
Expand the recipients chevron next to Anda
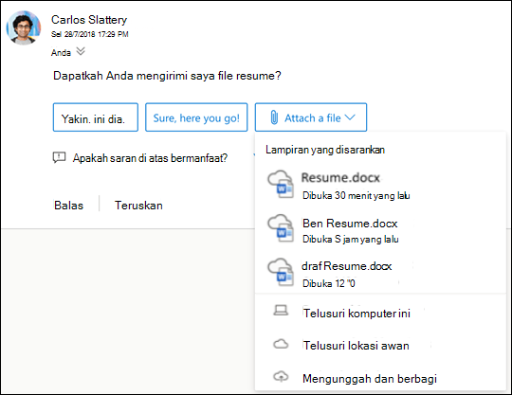click(x=81, y=51)
